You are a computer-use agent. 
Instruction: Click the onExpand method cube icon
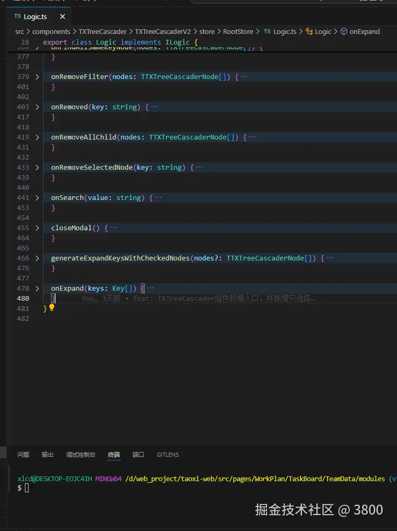pos(344,31)
